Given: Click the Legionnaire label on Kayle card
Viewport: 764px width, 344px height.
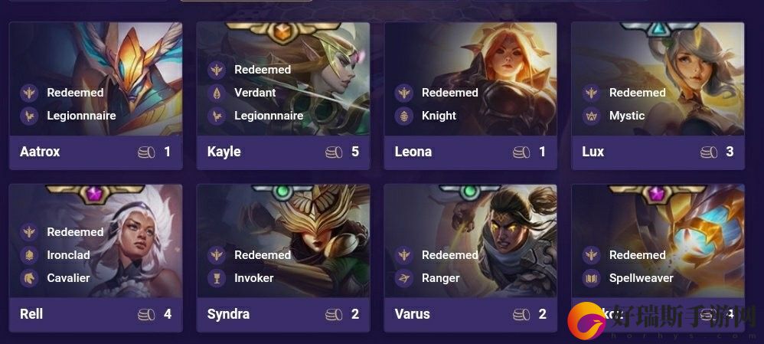Looking at the screenshot, I should pos(269,116).
